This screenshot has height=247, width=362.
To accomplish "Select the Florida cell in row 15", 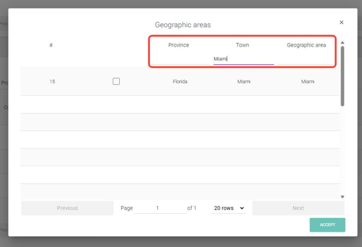I will pos(180,81).
